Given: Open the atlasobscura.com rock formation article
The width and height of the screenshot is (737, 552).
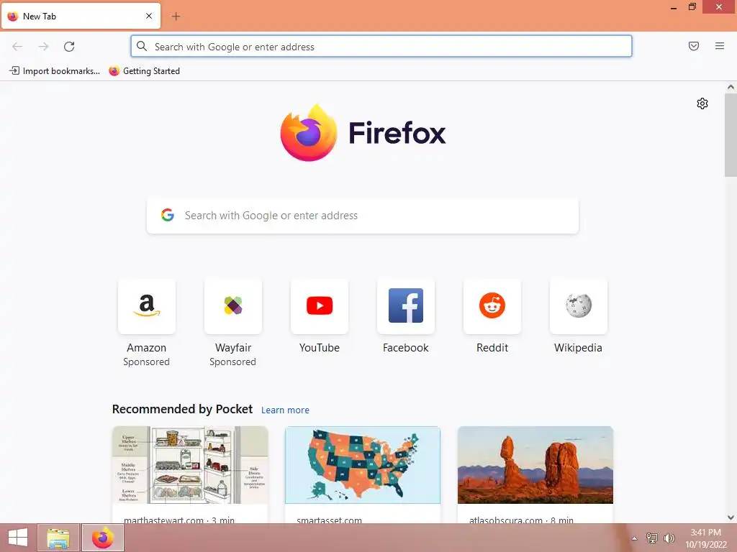Looking at the screenshot, I should (x=535, y=465).
